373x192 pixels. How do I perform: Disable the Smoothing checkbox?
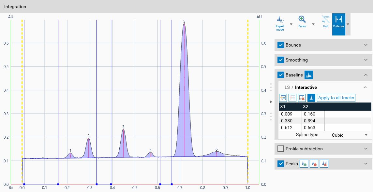point(281,60)
